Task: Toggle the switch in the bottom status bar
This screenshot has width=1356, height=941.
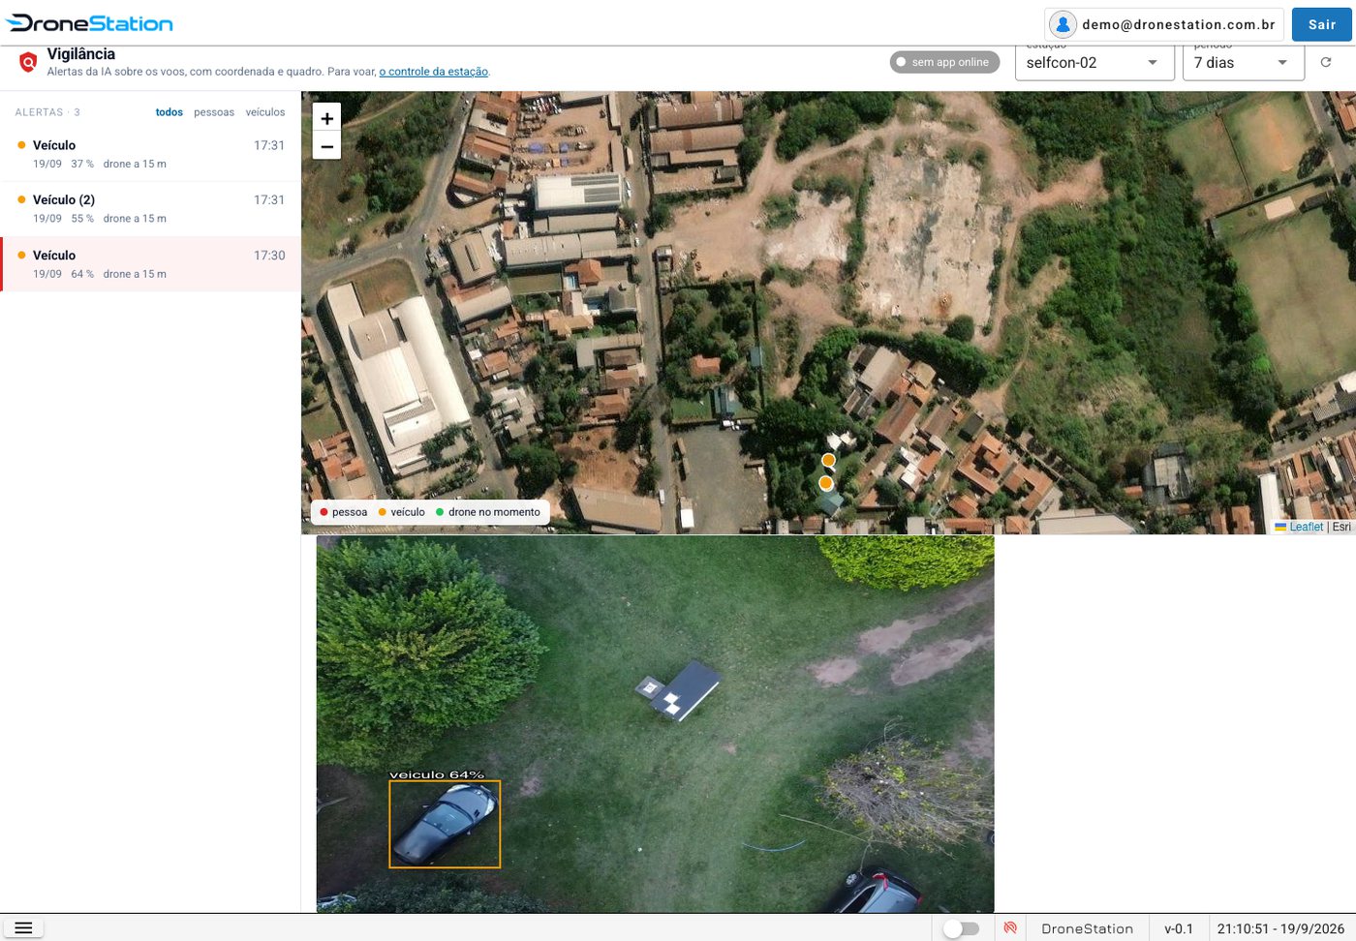Action: coord(961,928)
